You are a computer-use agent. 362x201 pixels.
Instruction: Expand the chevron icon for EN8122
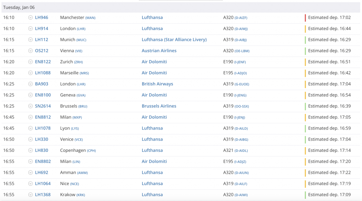click(x=30, y=62)
